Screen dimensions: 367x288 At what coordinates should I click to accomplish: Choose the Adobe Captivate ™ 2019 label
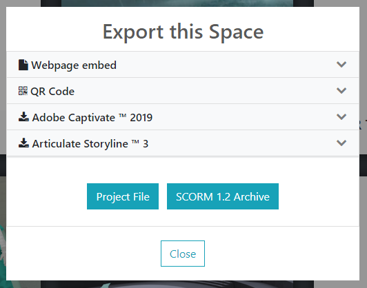pos(92,117)
